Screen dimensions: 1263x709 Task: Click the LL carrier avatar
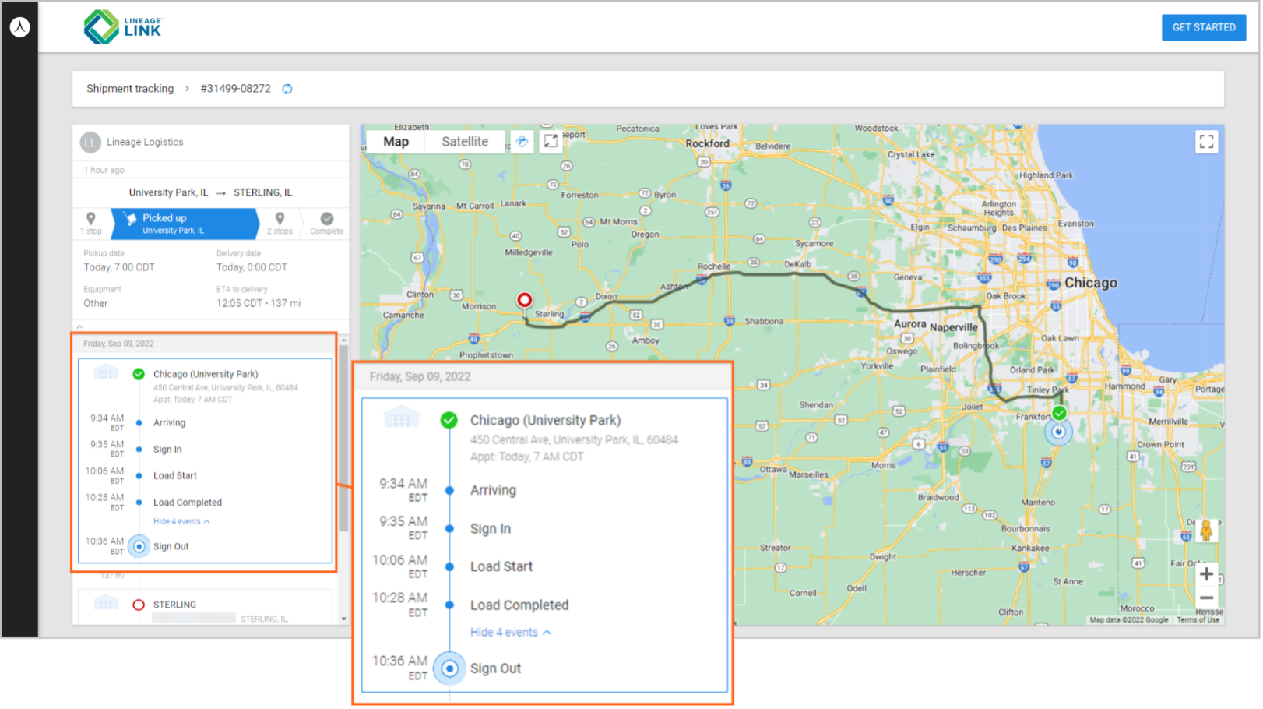pos(90,143)
